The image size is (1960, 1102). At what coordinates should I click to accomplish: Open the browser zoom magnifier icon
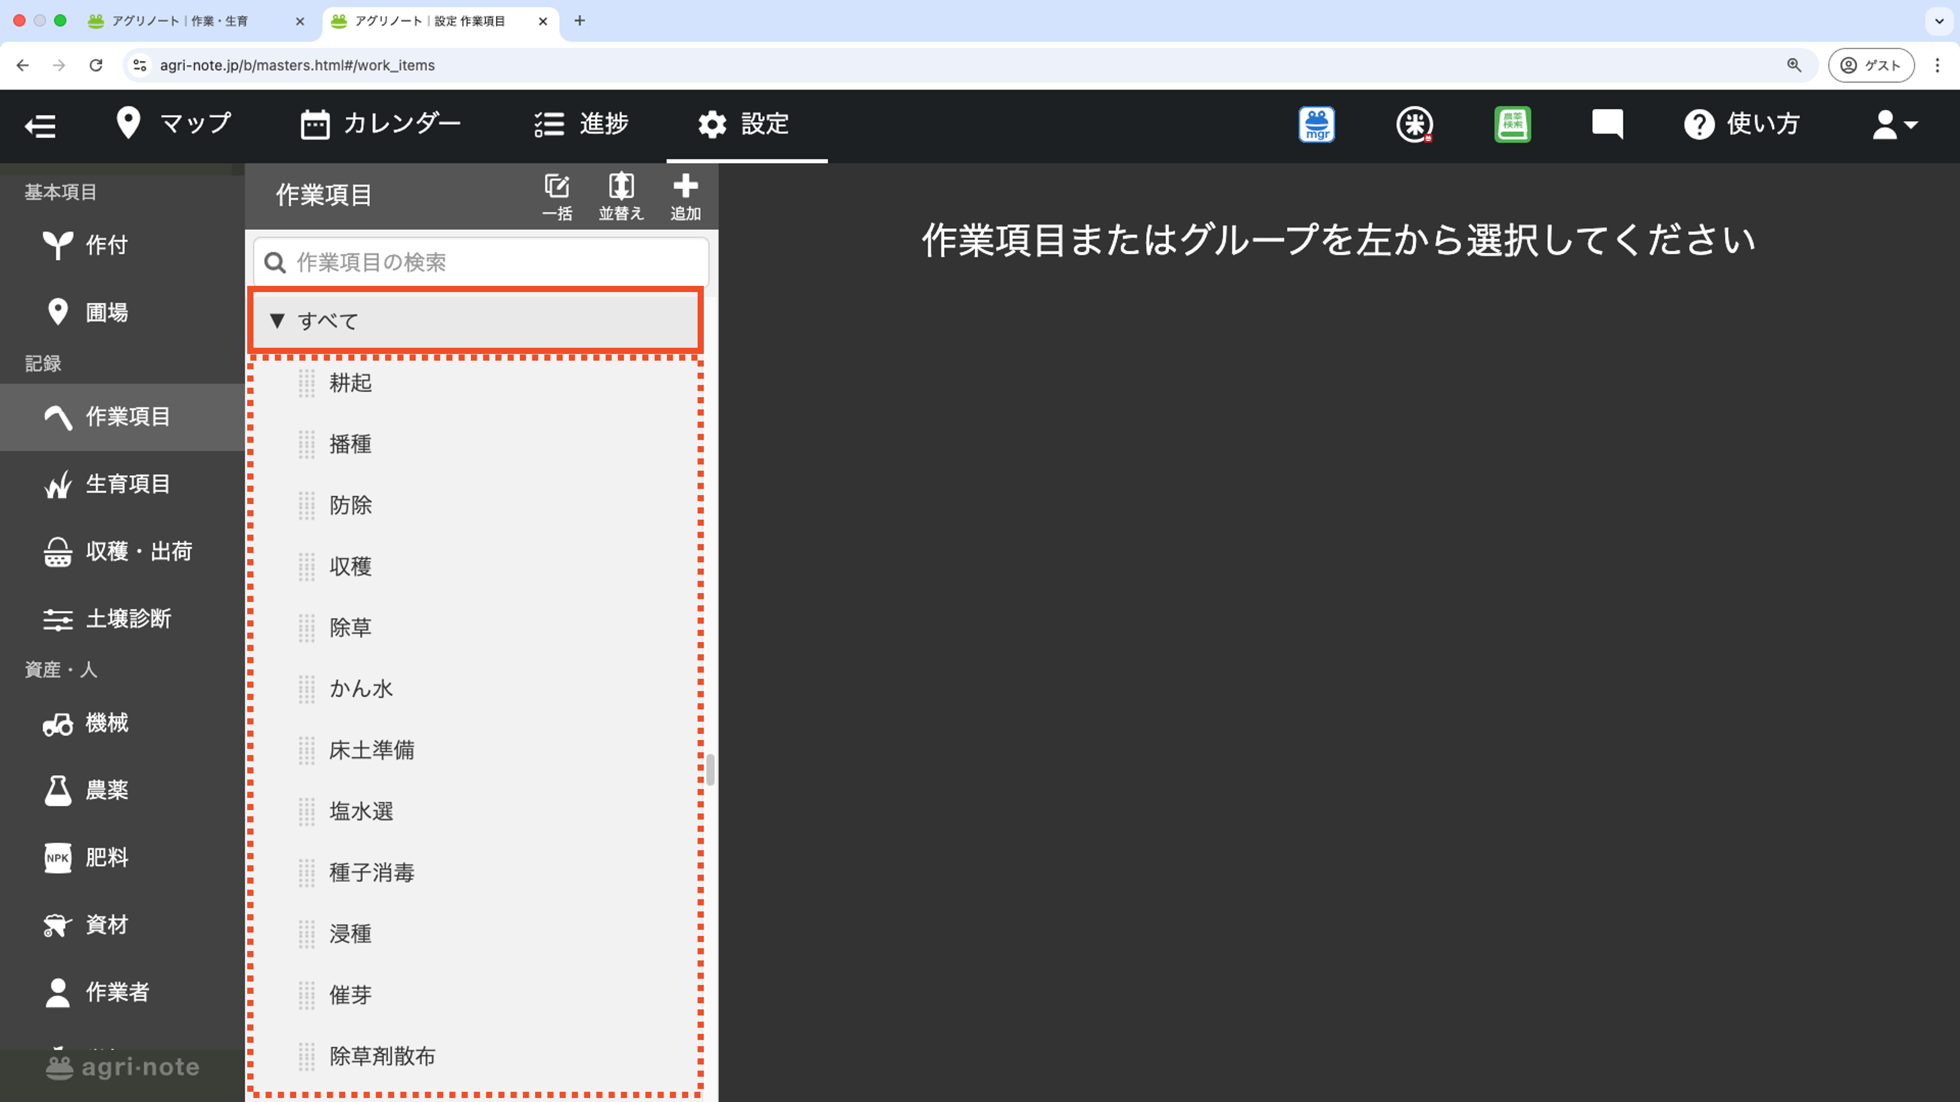point(1794,65)
